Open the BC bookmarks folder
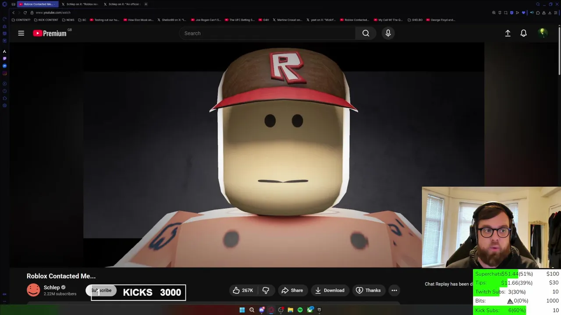The image size is (561, 315). click(82, 20)
